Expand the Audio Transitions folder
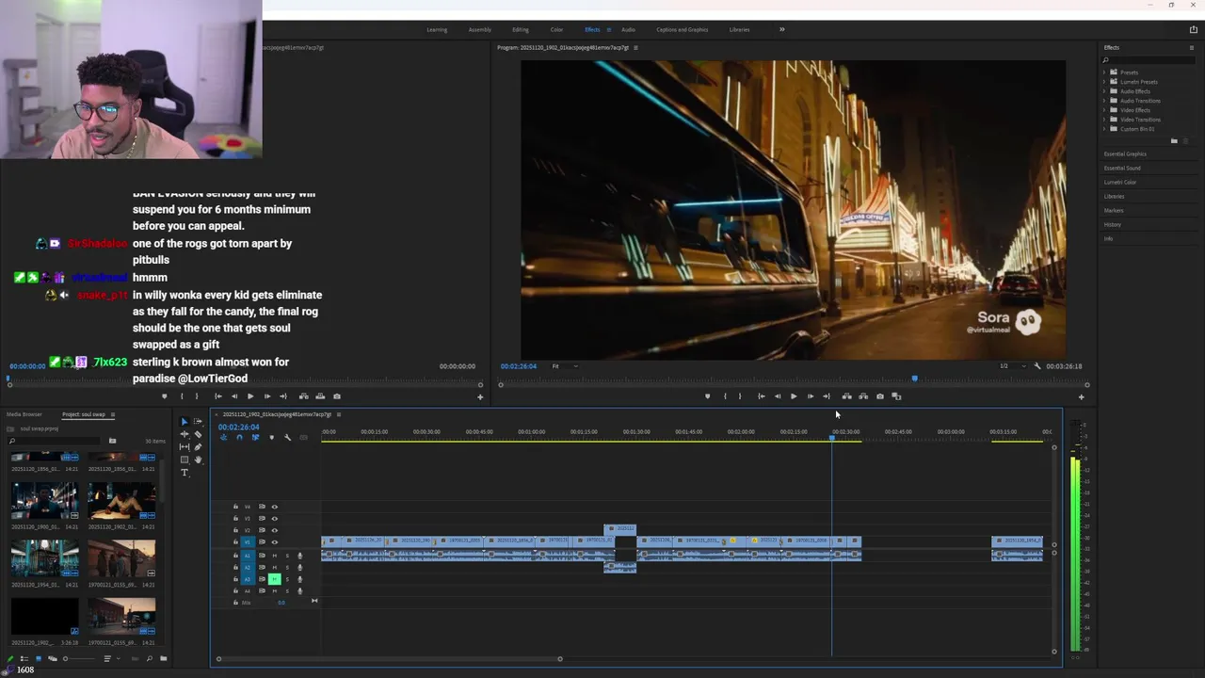The image size is (1205, 678). [1104, 101]
